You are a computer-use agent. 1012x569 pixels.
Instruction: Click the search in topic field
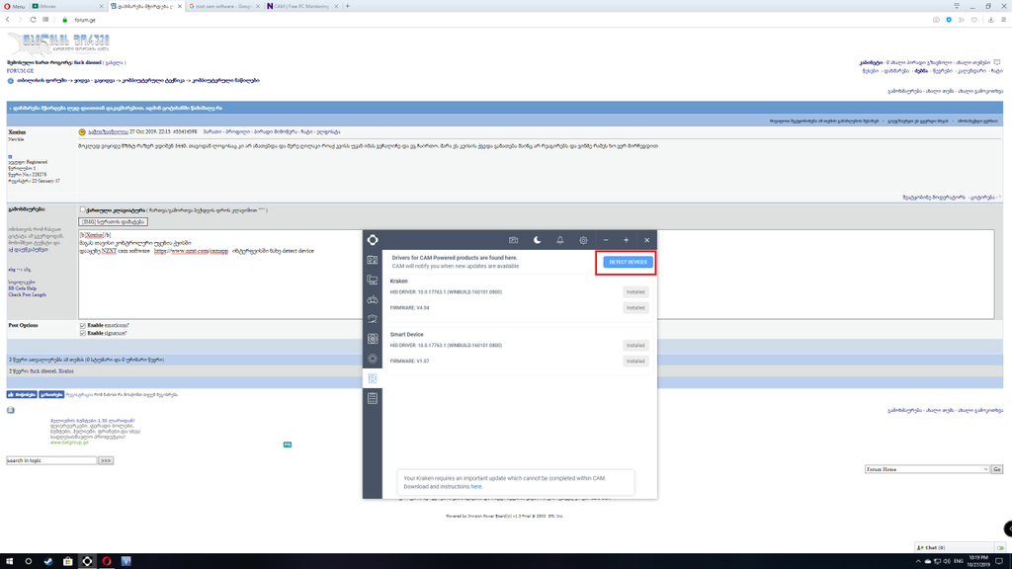(x=51, y=460)
